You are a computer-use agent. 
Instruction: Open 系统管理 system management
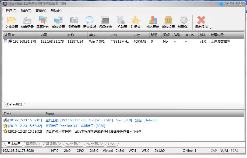[58, 22]
